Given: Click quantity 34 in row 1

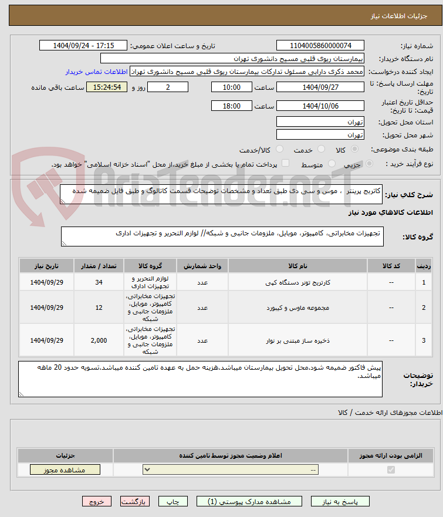Looking at the screenshot, I should point(99,282).
